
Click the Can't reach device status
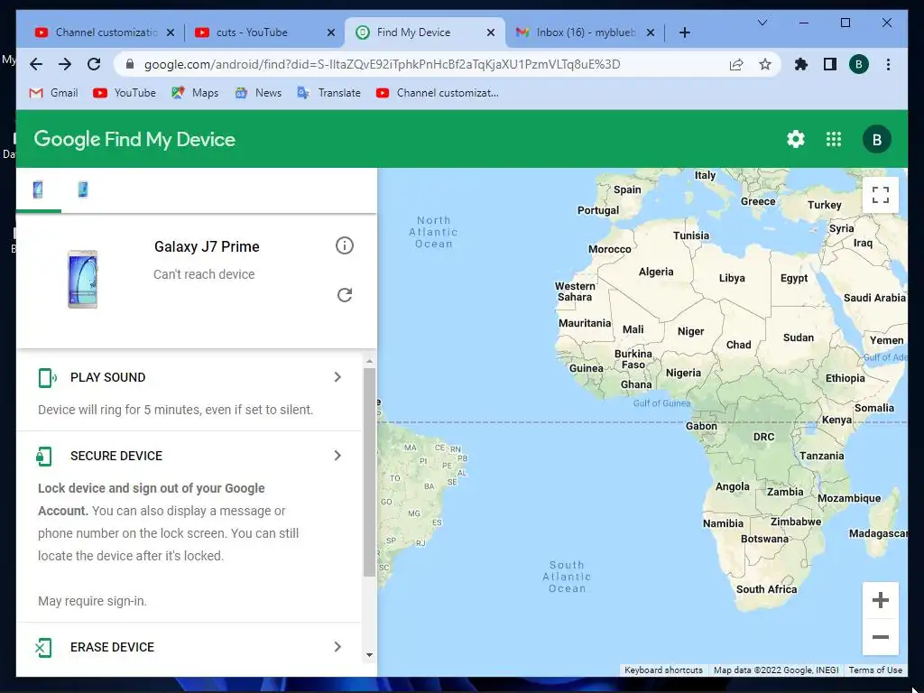tap(204, 274)
